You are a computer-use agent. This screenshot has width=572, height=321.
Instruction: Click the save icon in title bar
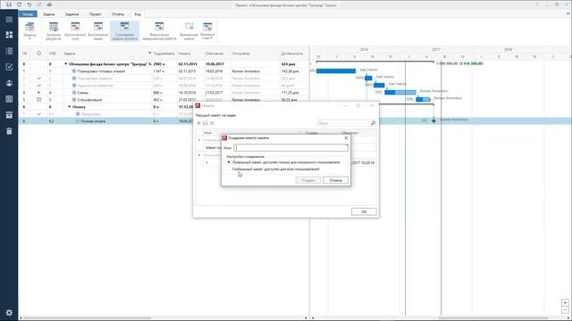click(x=9, y=4)
